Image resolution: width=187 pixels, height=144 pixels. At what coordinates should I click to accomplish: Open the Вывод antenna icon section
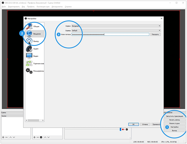click(x=29, y=41)
